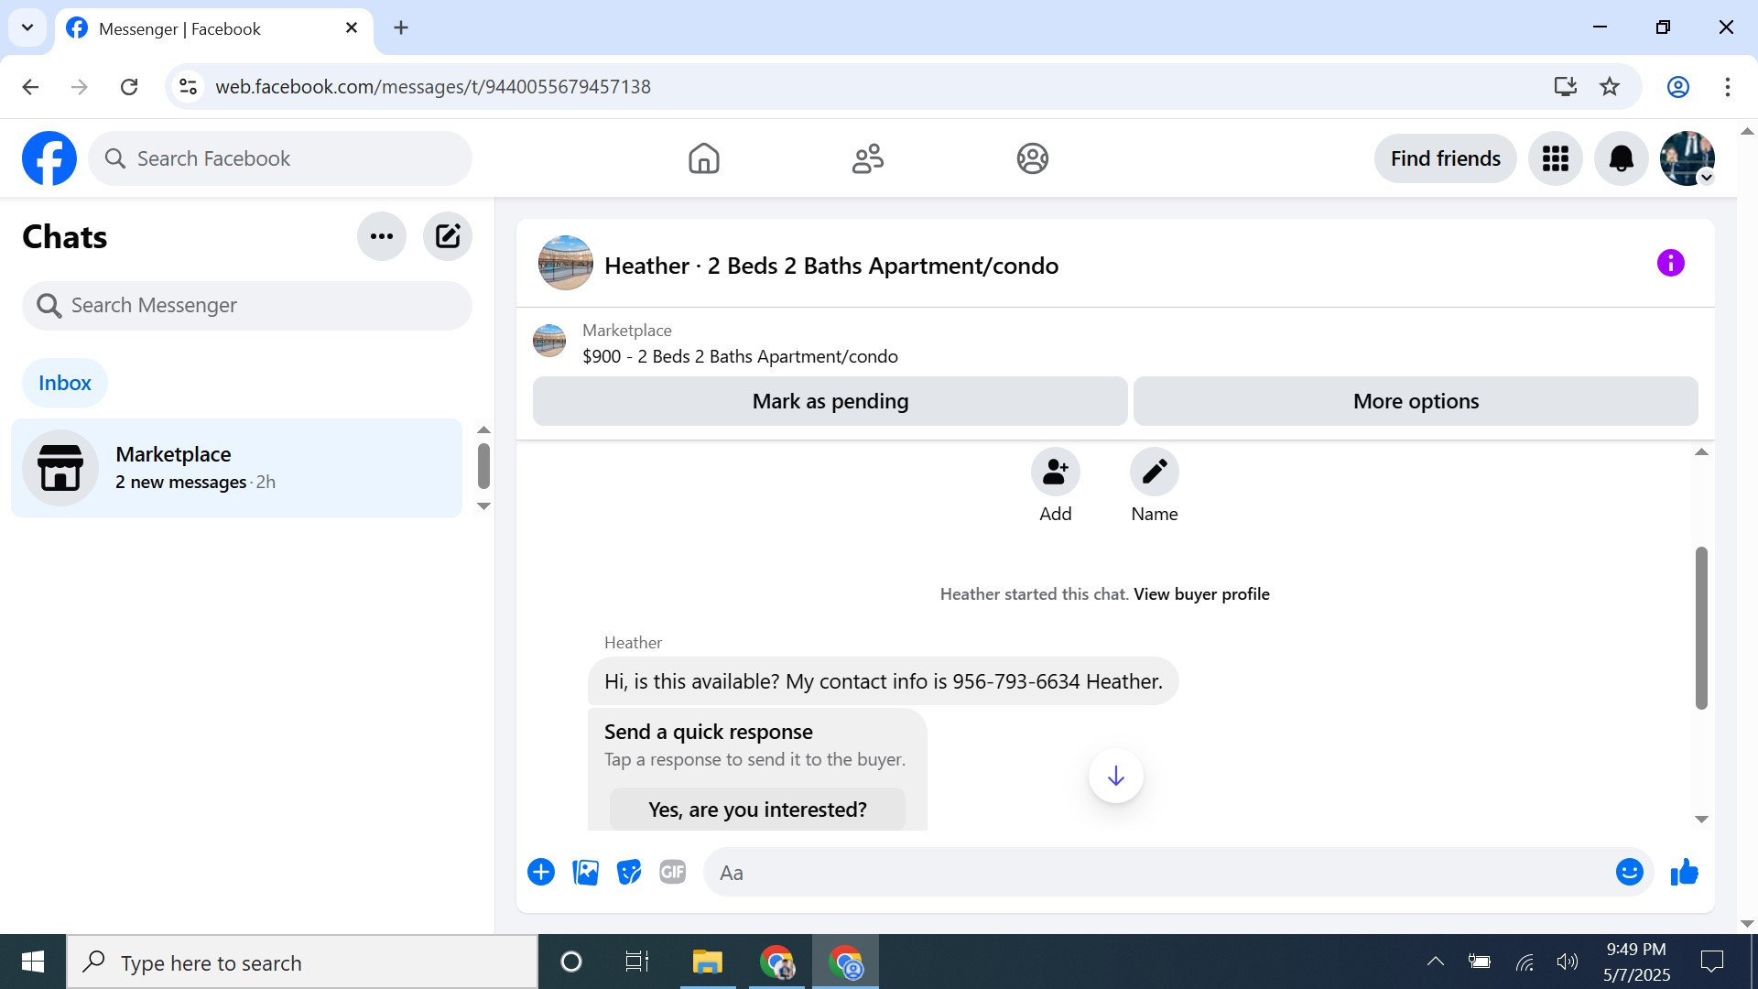Jump to latest message arrow
The width and height of the screenshot is (1758, 989).
pyautogui.click(x=1115, y=777)
